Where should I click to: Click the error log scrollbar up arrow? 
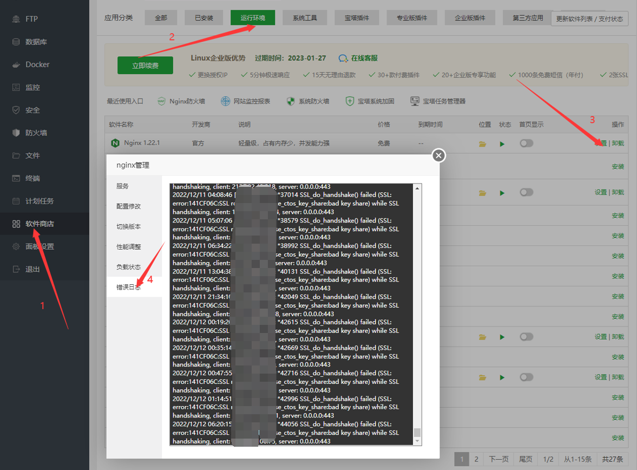click(x=417, y=188)
